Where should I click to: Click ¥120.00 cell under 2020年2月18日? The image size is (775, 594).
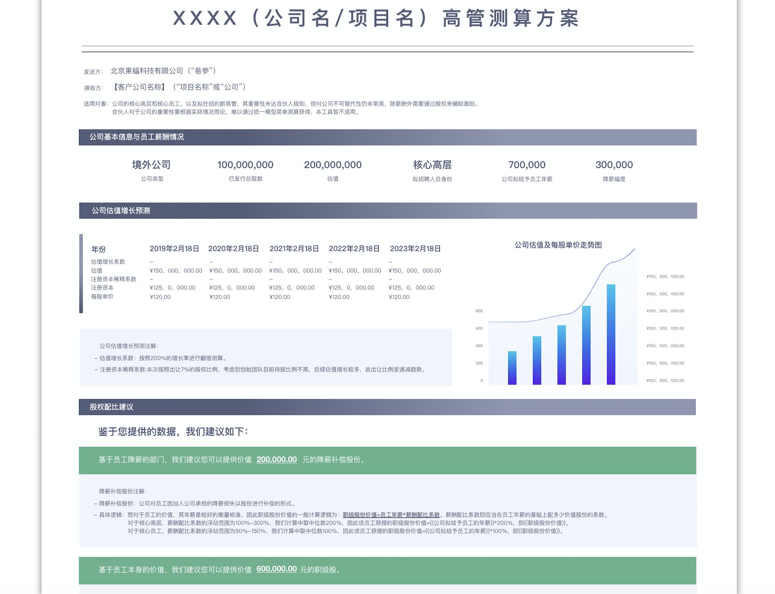(x=220, y=297)
